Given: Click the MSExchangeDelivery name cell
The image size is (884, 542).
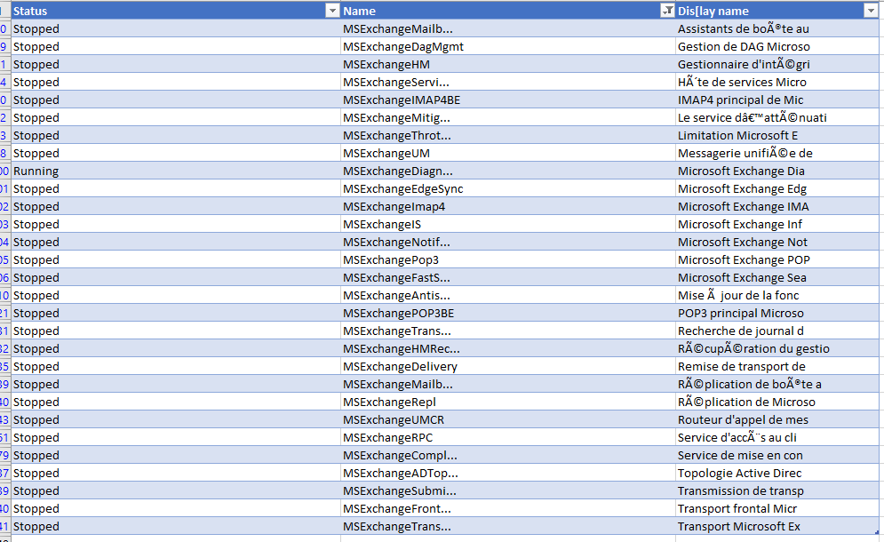Looking at the screenshot, I should 508,366.
